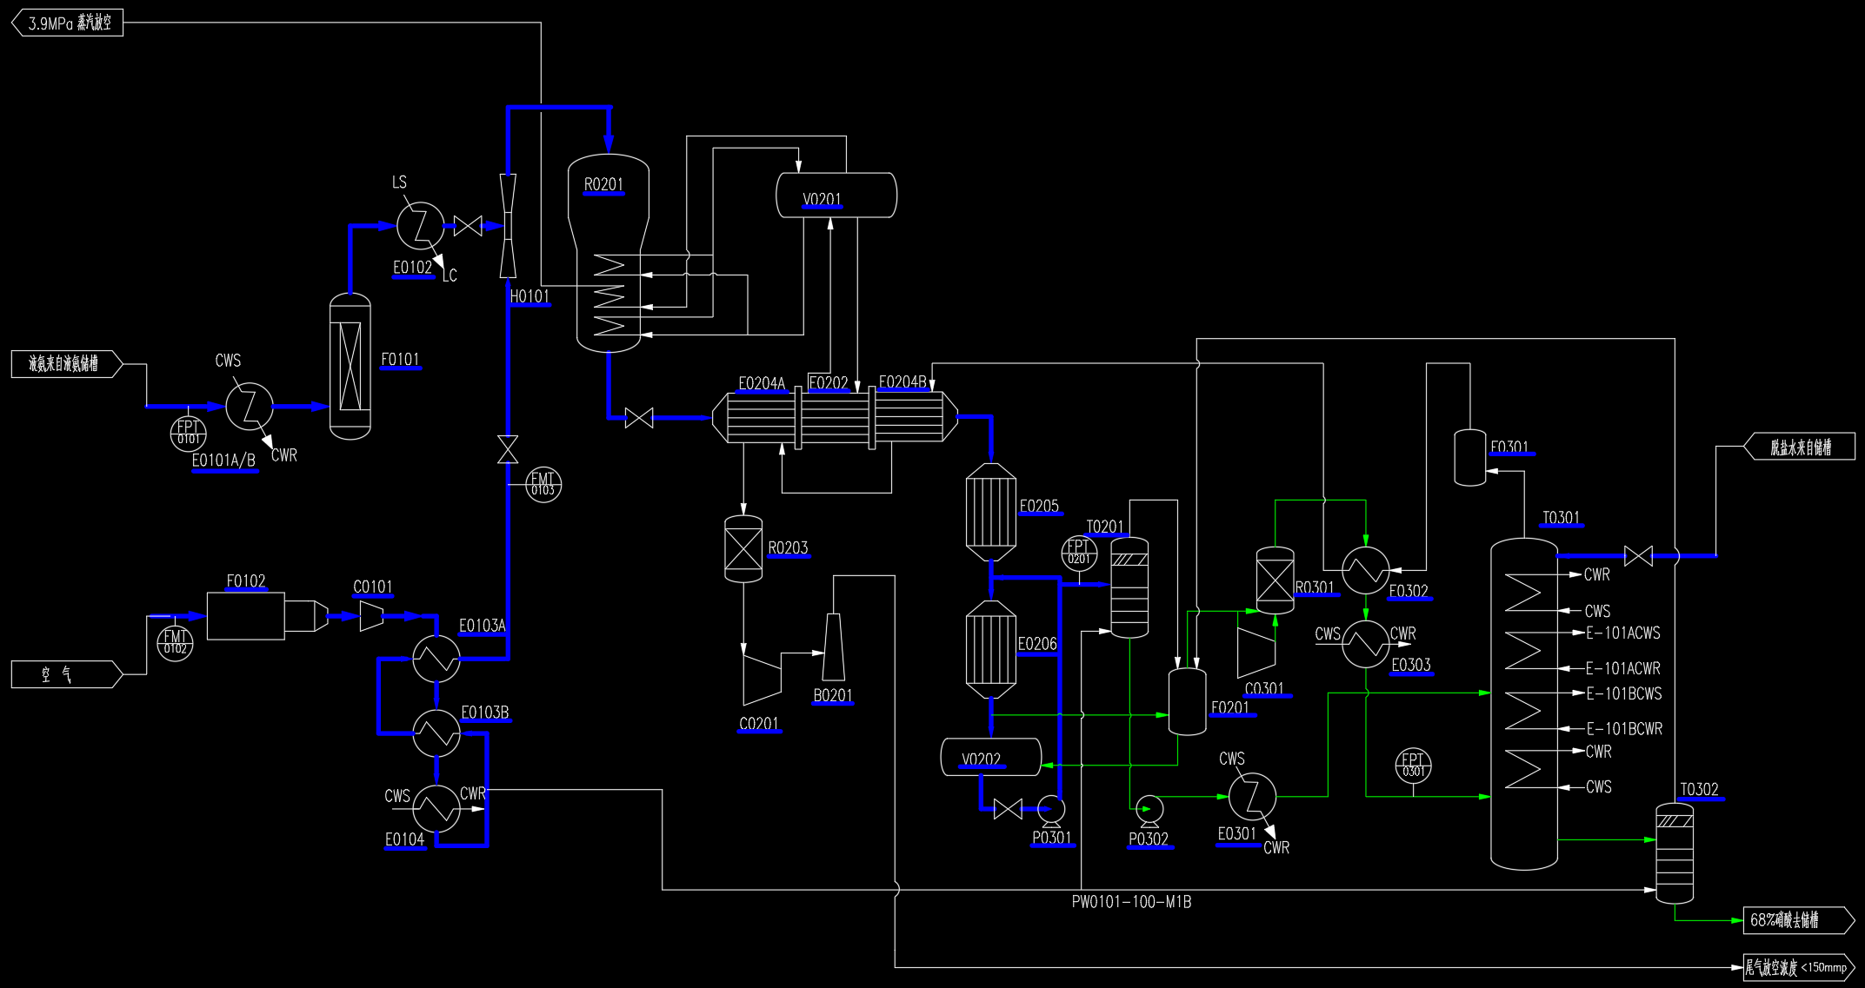Click the liquid ammonia inlet tag
The image size is (1865, 988).
point(65,364)
